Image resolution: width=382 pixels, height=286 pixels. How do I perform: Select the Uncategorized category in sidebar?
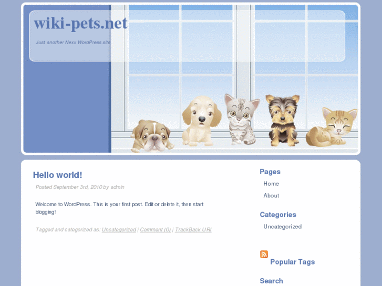283,227
